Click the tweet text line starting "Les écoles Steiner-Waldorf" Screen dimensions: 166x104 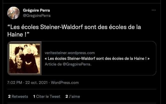(74, 27)
